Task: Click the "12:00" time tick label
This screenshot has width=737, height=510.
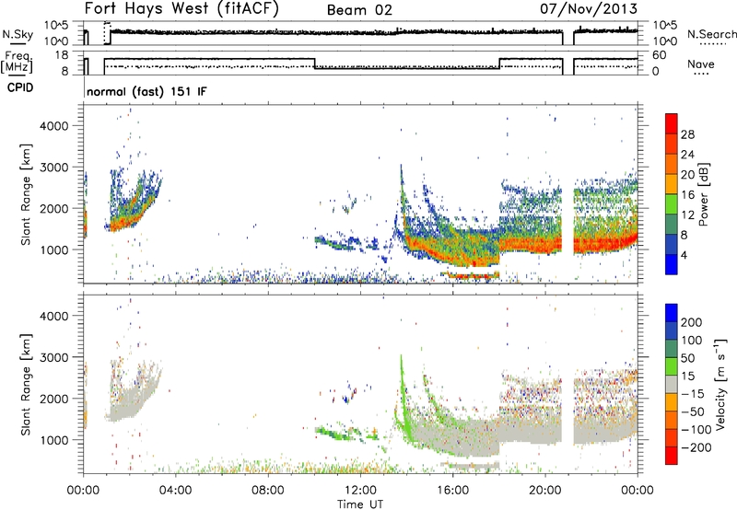Action: [360, 491]
